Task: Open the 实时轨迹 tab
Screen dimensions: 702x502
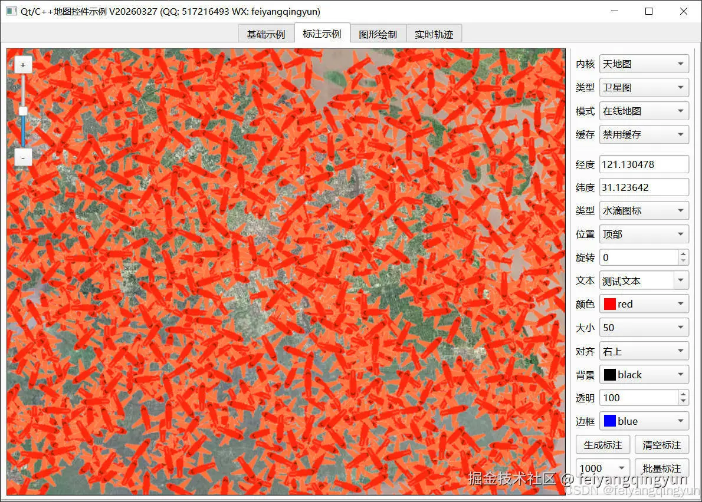Action: click(x=434, y=34)
